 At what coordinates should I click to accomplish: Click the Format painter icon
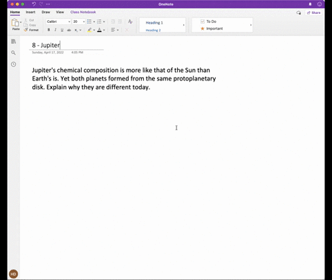31,30
